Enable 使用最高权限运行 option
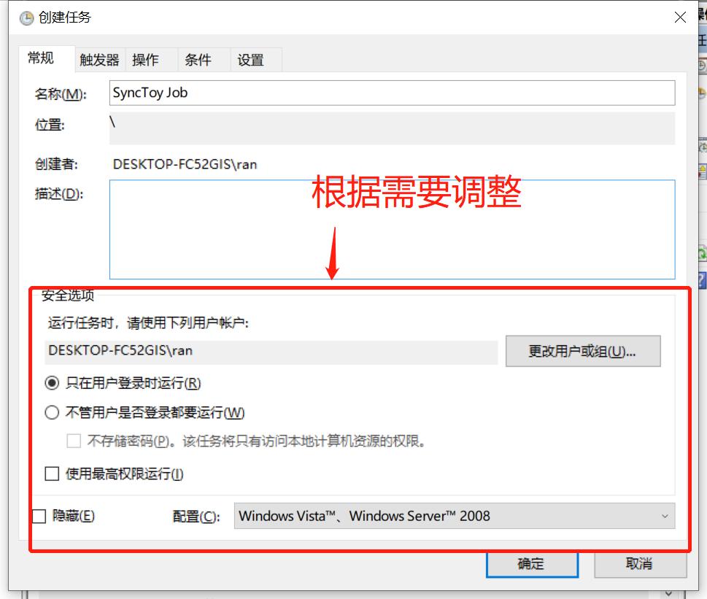Screen dimensions: 707x599 pos(51,474)
